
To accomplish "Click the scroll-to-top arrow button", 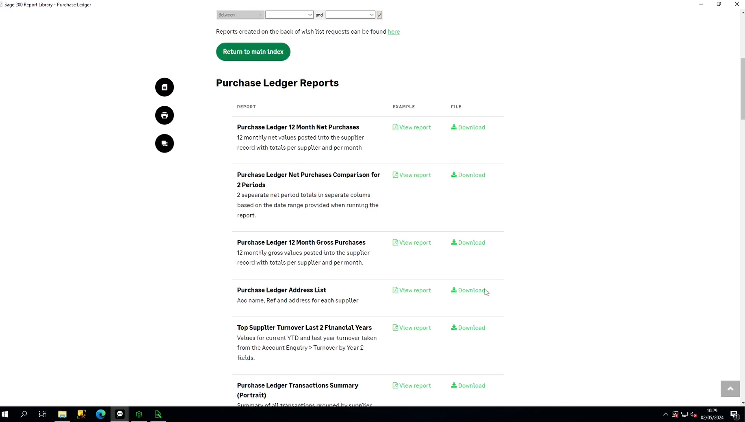I will 730,389.
